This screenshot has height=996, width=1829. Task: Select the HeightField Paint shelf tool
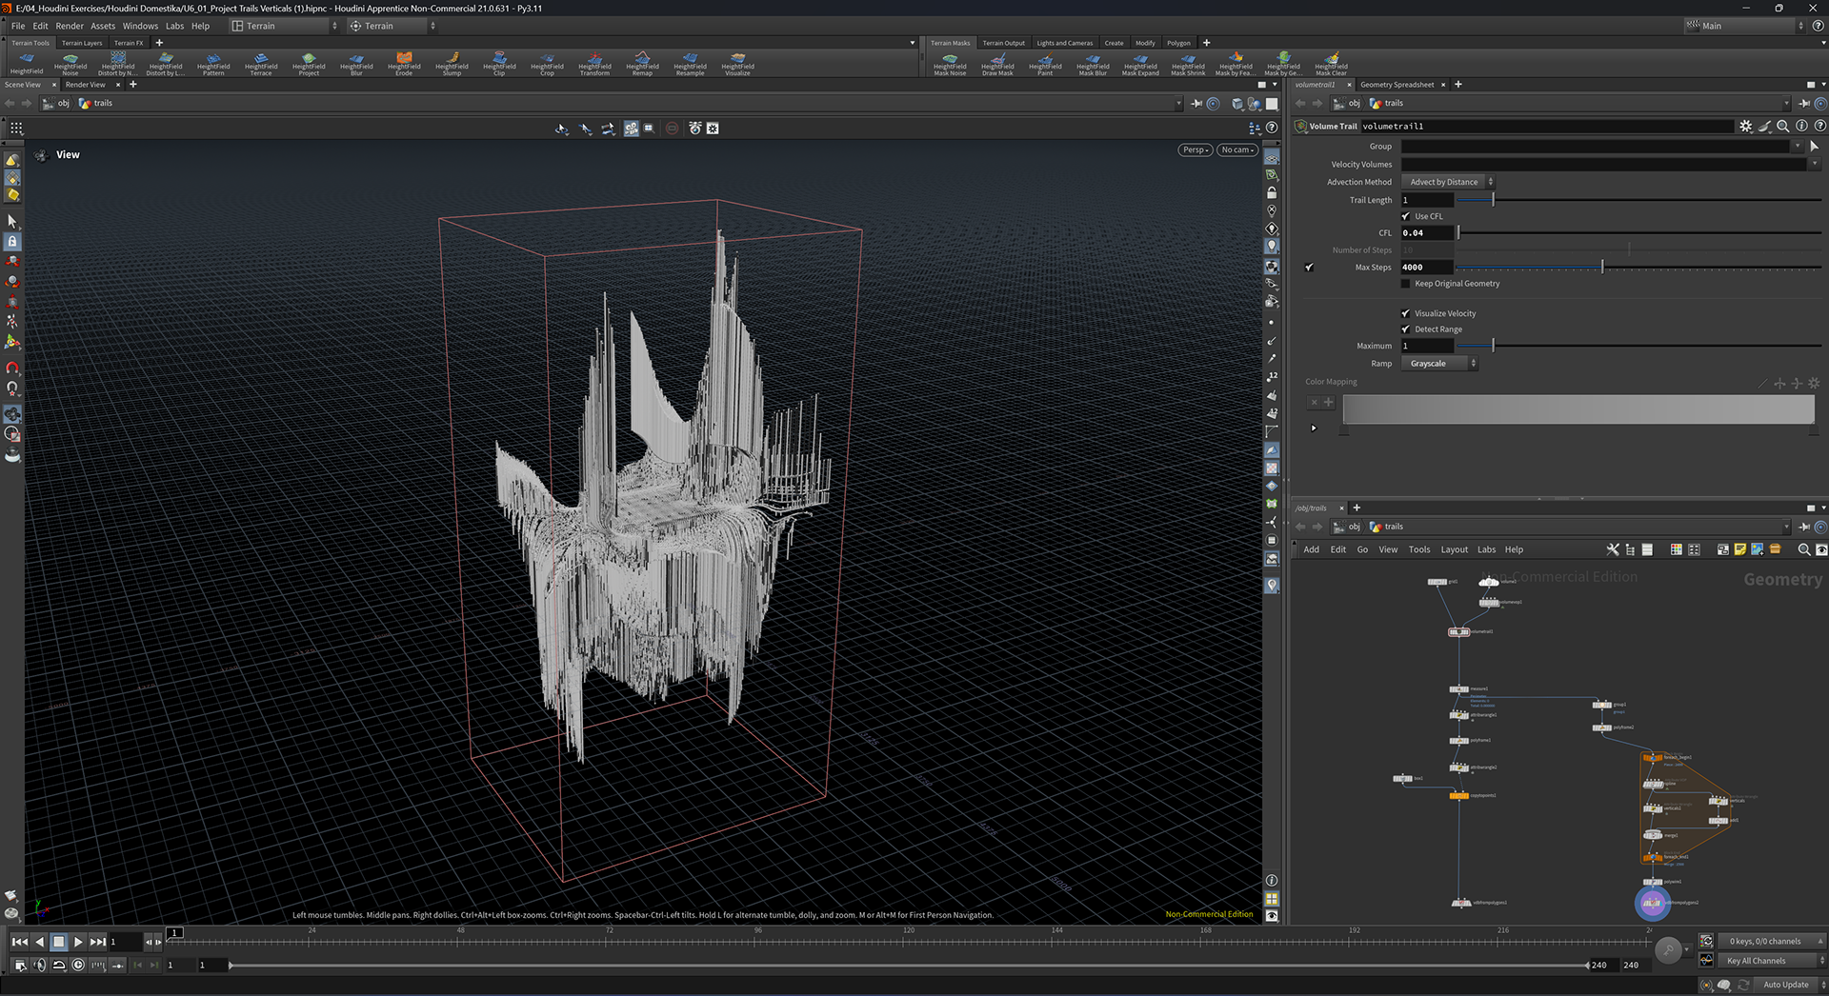coord(1045,64)
